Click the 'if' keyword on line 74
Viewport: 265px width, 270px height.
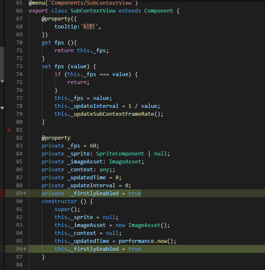[58, 74]
